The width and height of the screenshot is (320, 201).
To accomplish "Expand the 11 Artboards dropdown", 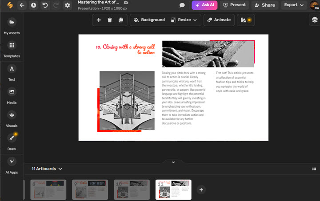I will pos(47,169).
